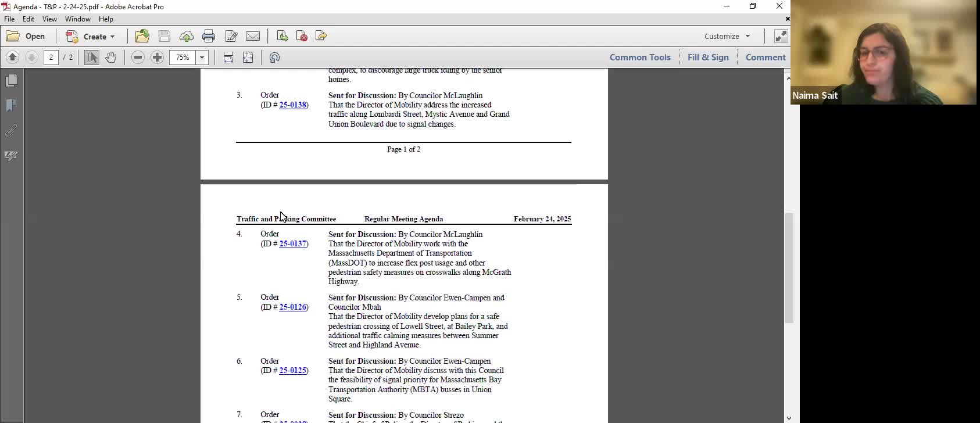The height and width of the screenshot is (423, 980).
Task: Click the Open folder icon in toolbar
Action: pos(13,36)
